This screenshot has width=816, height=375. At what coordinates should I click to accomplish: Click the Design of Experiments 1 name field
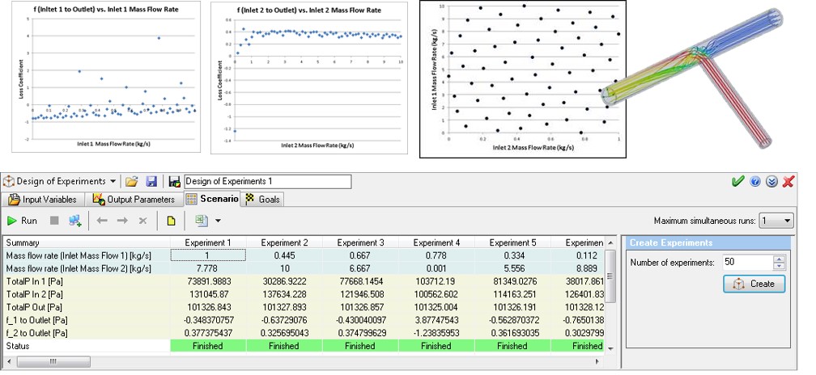point(267,181)
